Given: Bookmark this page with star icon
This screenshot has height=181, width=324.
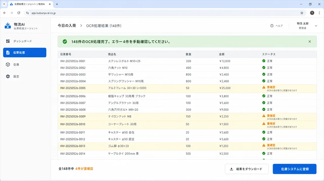Looking at the screenshot, I should click(x=302, y=13).
